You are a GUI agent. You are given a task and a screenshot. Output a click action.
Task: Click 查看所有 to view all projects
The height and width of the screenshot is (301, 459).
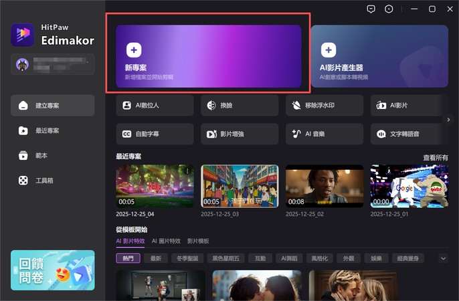tap(436, 158)
